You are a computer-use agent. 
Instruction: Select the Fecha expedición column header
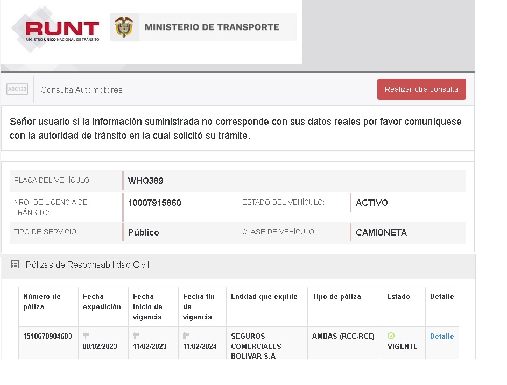102,301
